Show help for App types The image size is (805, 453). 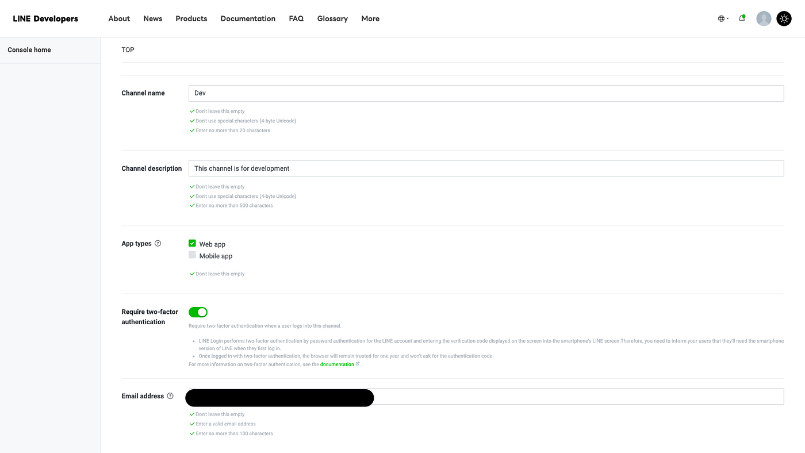point(158,243)
